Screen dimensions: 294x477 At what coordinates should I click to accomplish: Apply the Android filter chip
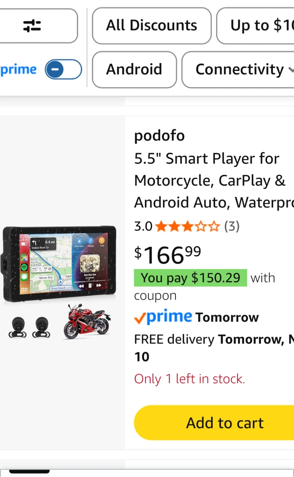(134, 70)
